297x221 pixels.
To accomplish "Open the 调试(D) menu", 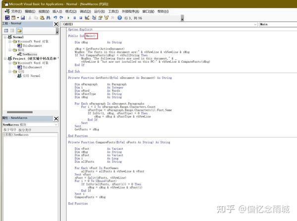I will click(86, 11).
